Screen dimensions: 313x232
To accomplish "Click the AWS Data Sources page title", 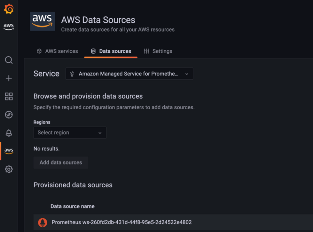I will [x=98, y=20].
